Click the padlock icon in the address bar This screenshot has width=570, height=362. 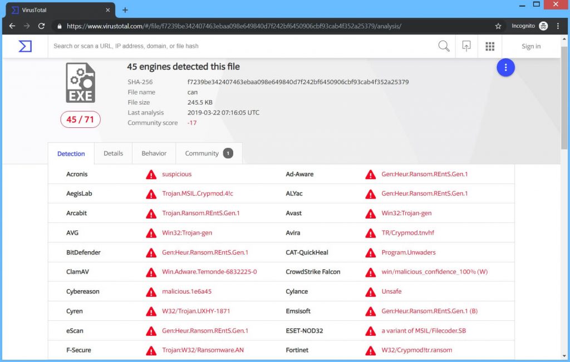point(59,26)
